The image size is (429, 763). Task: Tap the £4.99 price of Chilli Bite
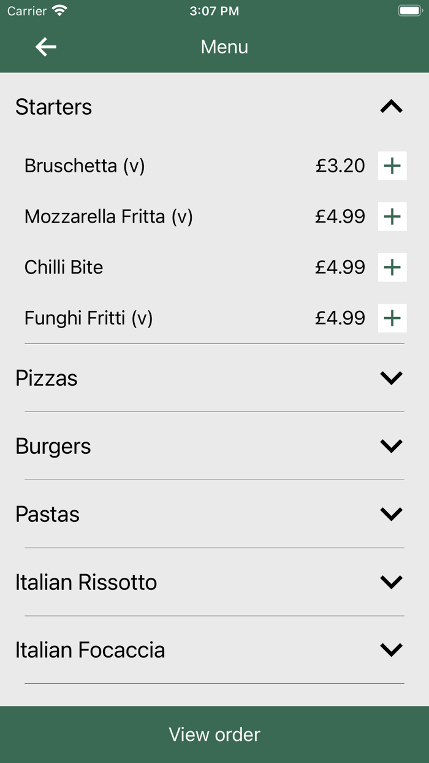[341, 267]
